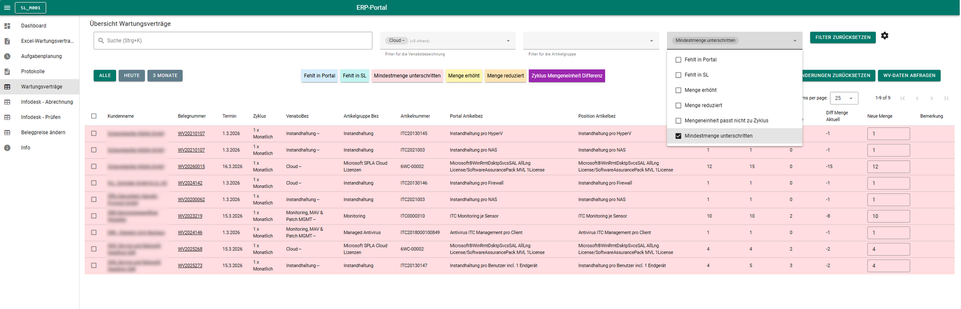Open the Artikelgruppe filter dropdown

[x=651, y=41]
